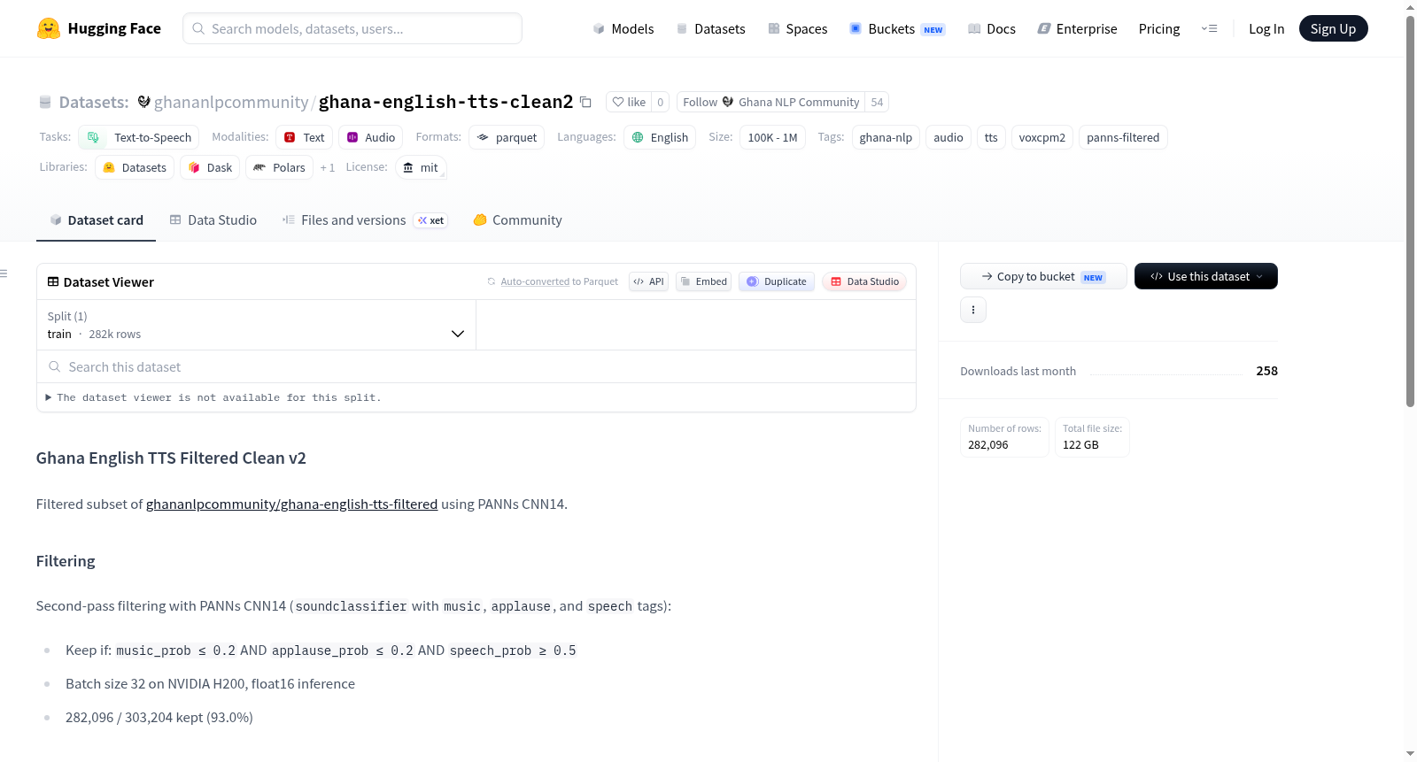Viewport: 1417px width, 762px height.
Task: Open the Files and versions tab
Action: pos(365,219)
